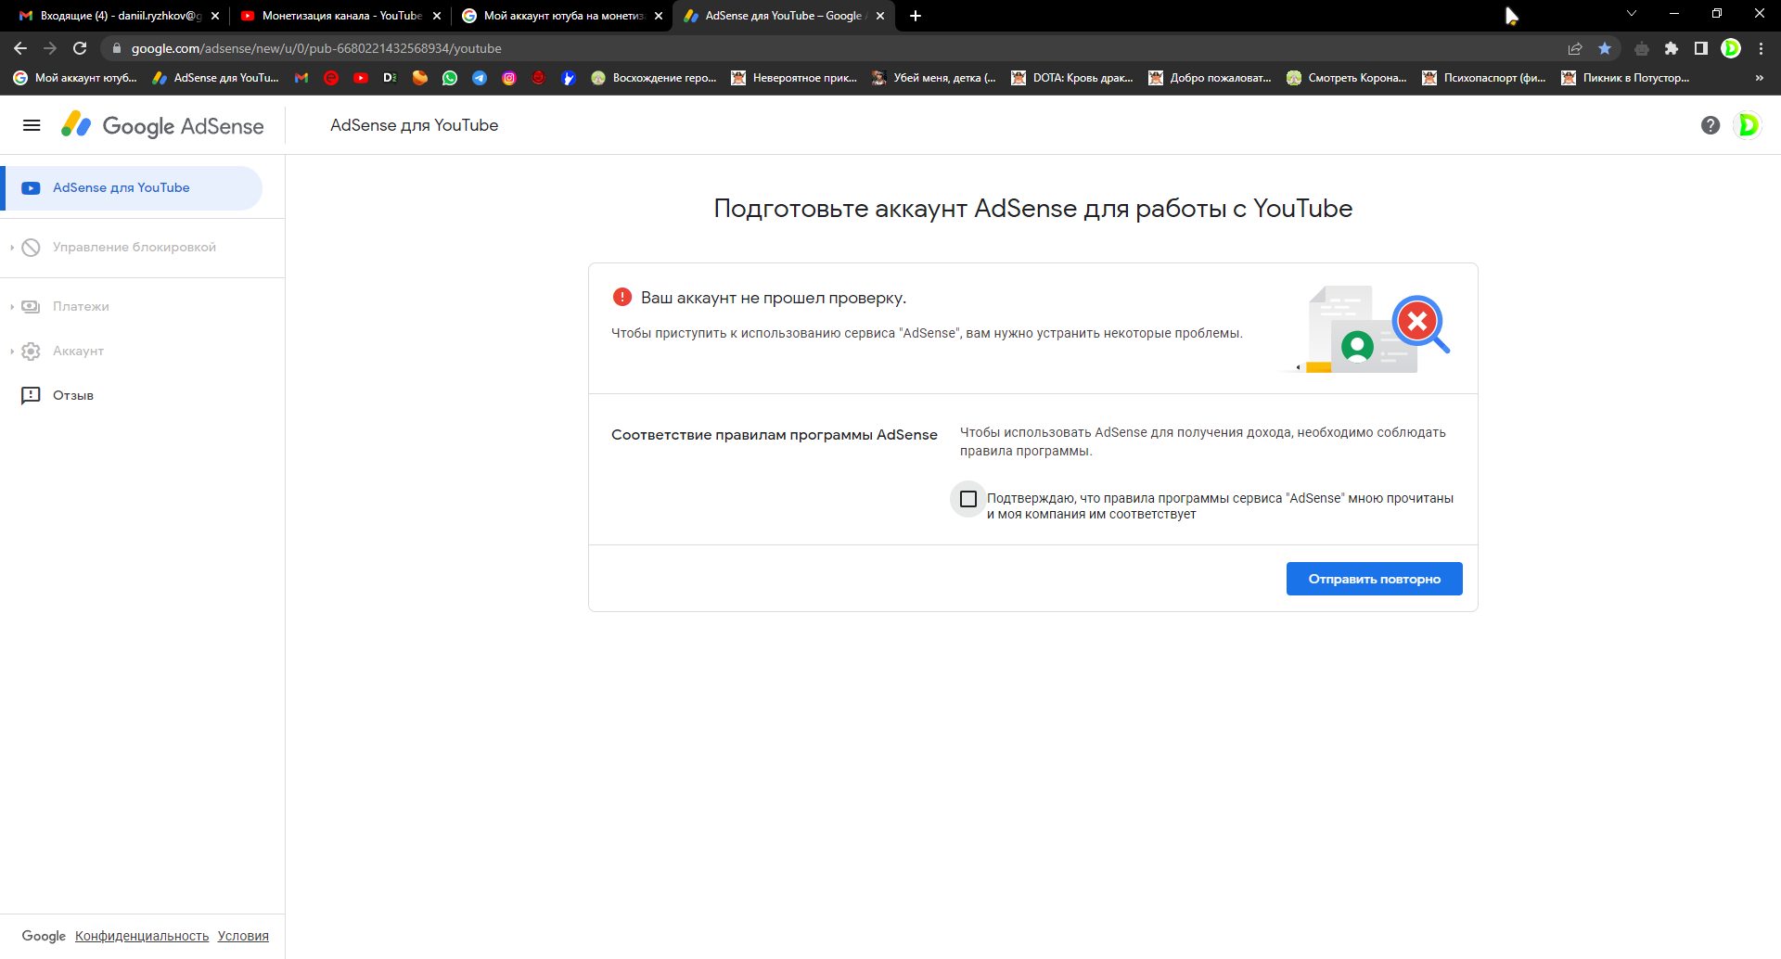Open the Пикник в Потустор bookmark
The image size is (1781, 959).
click(x=1625, y=78)
